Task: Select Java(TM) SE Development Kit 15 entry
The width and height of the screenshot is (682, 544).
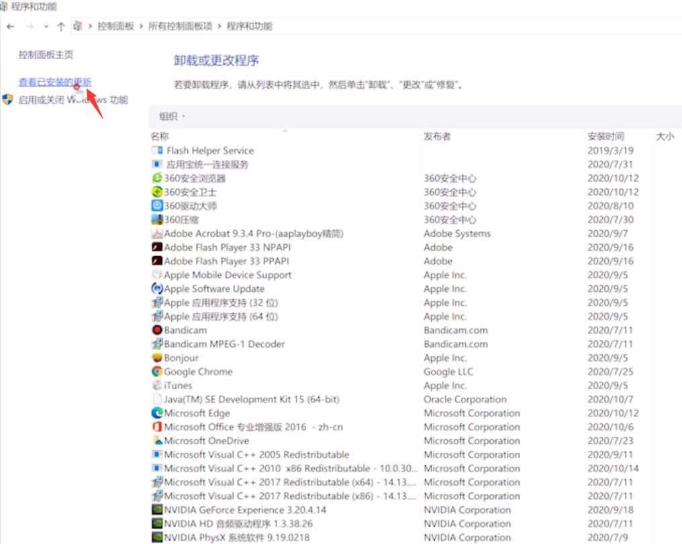Action: 252,399
